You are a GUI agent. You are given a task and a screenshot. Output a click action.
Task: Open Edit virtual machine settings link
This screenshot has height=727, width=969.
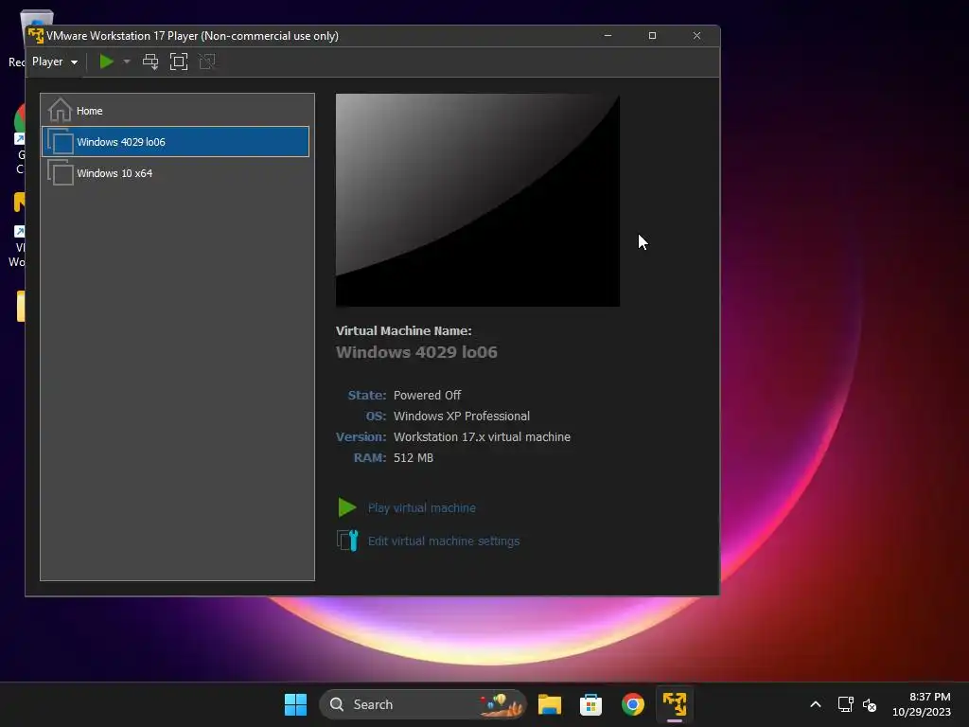click(x=444, y=541)
